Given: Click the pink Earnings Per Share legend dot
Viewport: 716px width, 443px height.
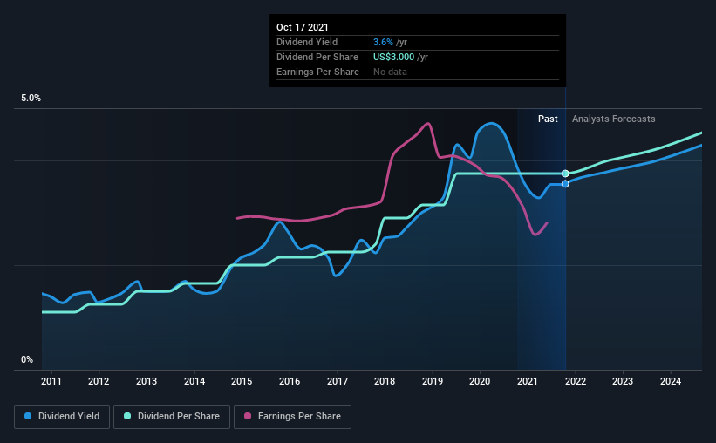Looking at the screenshot, I should (248, 416).
